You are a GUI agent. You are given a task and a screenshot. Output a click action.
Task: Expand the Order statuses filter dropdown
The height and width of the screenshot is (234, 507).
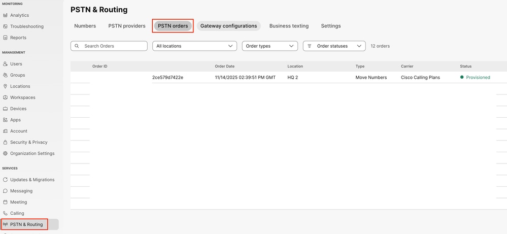[334, 46]
